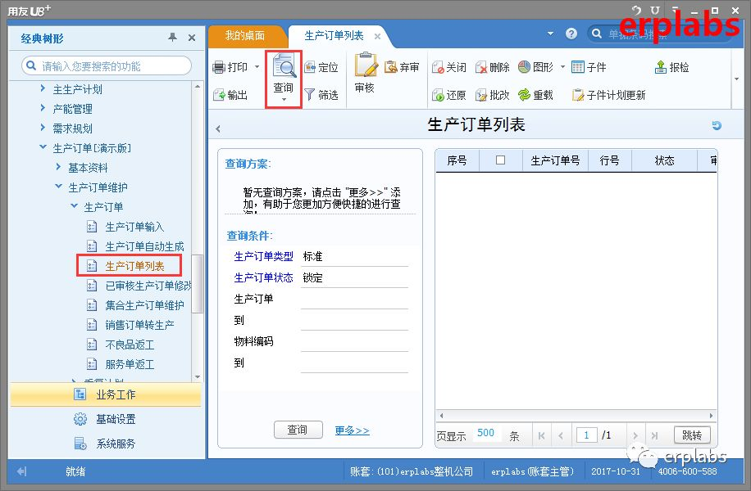Open 服务单返工 in tree
Viewport: 751px width, 491px height.
(x=130, y=364)
